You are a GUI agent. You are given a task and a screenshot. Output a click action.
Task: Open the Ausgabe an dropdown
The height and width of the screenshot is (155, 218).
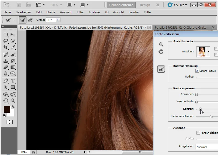(207, 147)
